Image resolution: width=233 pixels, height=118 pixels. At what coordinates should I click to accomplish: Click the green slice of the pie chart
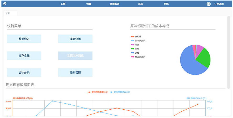tap(204, 58)
